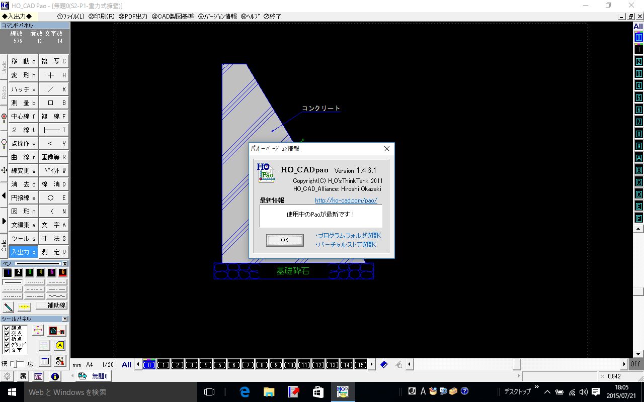Click the yellow 'A' text tag icon
The image size is (644, 402).
point(60,345)
